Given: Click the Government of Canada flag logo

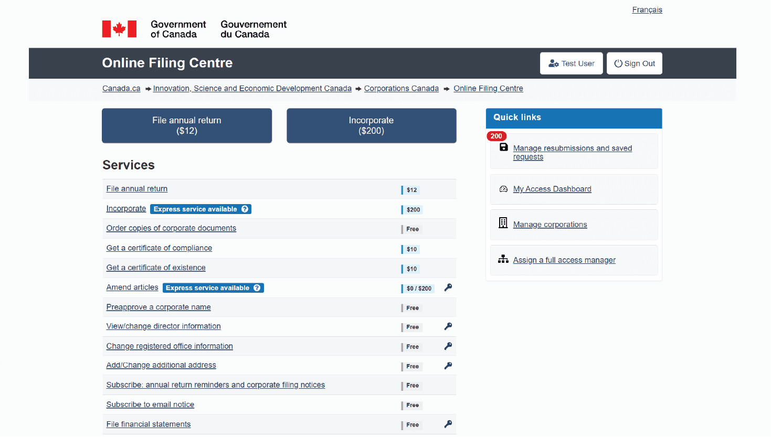Looking at the screenshot, I should coord(119,29).
